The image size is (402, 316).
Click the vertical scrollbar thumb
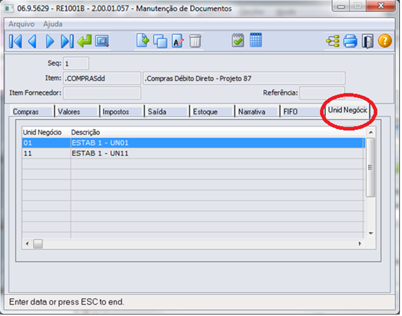pyautogui.click(x=371, y=167)
